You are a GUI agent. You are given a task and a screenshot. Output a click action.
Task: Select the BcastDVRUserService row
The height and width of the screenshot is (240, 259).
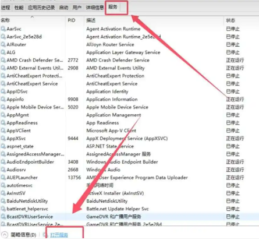[x=129, y=217]
